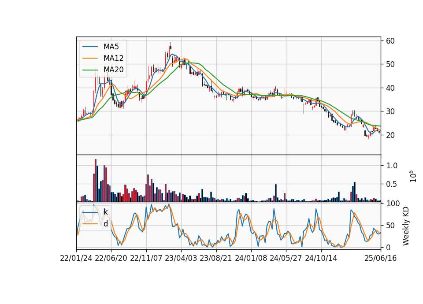This screenshot has width=423, height=304.
Task: Click the 23/04/03 date axis label
Action: [x=181, y=259]
